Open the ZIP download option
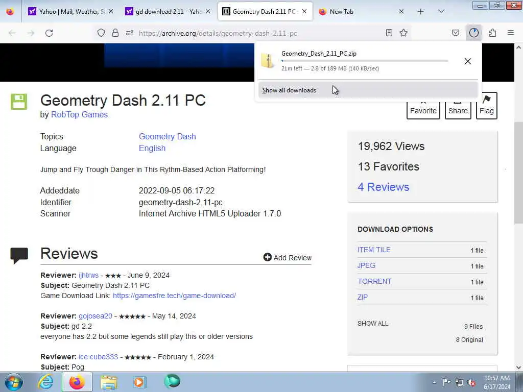The width and height of the screenshot is (523, 392). coord(363,298)
